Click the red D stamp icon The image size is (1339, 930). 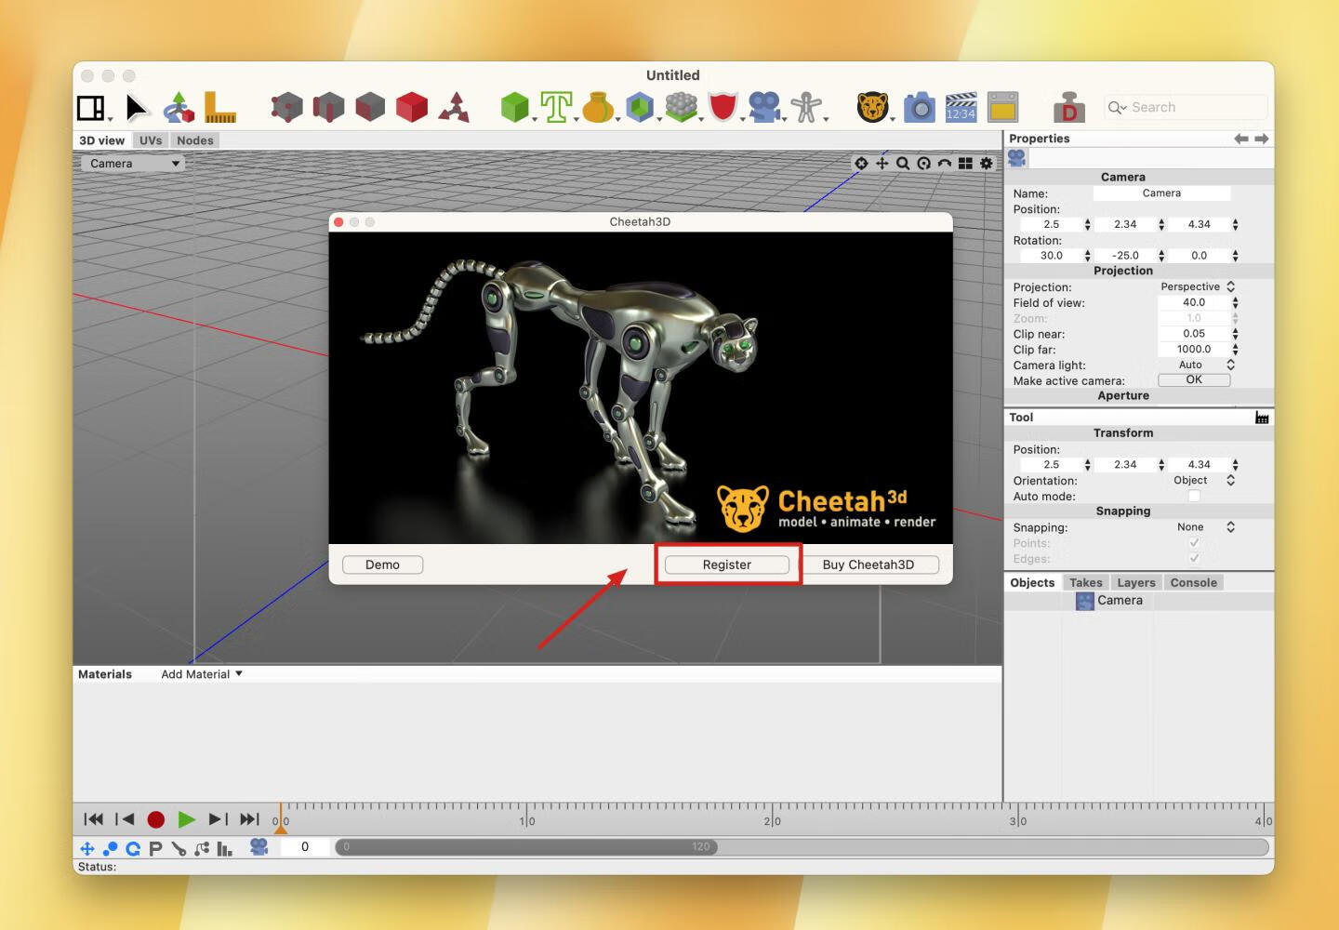1069,108
